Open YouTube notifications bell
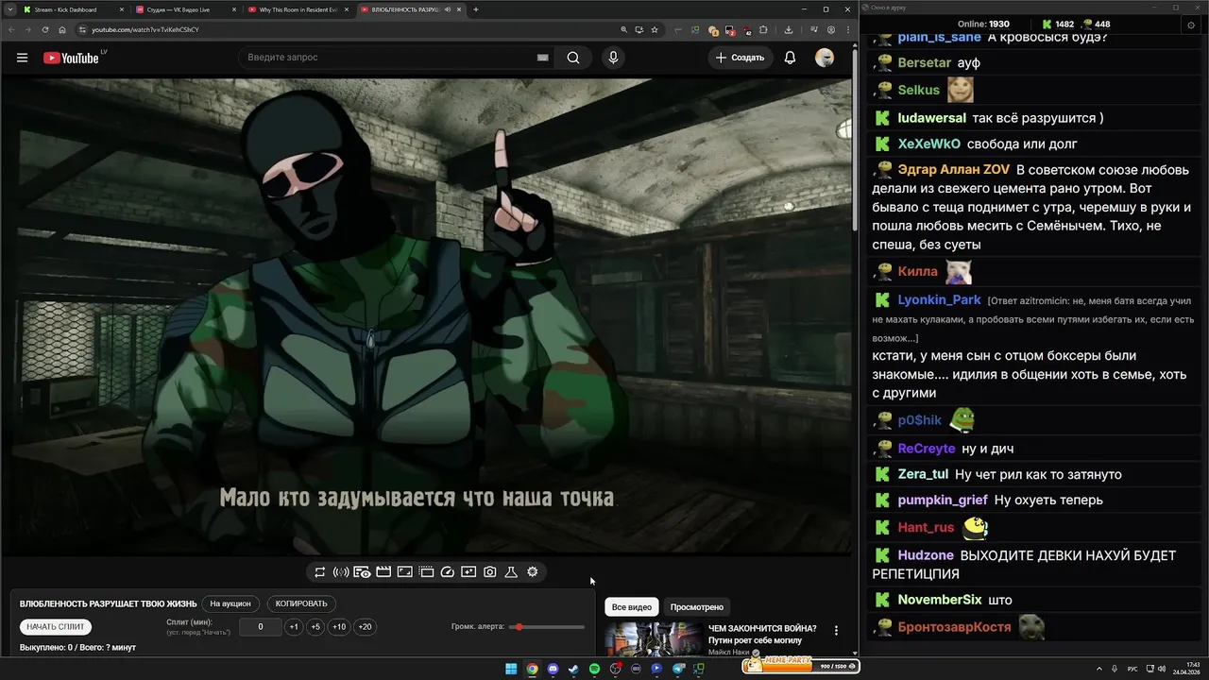Viewport: 1209px width, 680px height. pos(790,58)
